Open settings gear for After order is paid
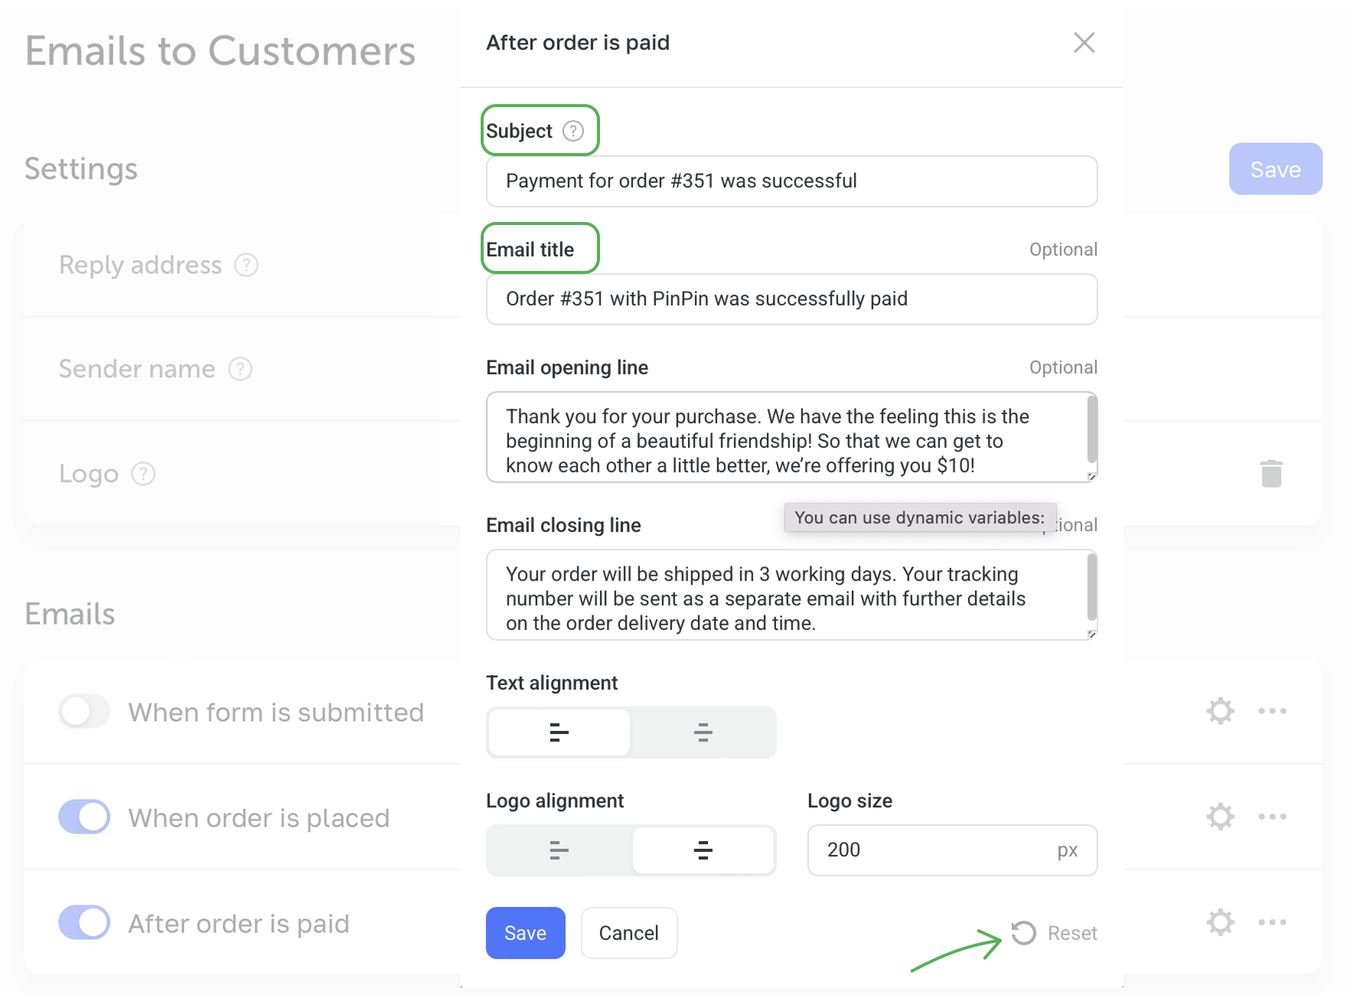The width and height of the screenshot is (1350, 995). click(1220, 922)
